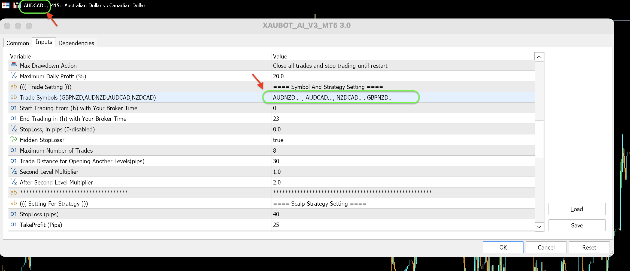Click the scroll down arrow of inputs list
This screenshot has width=630, height=271.
click(539, 227)
